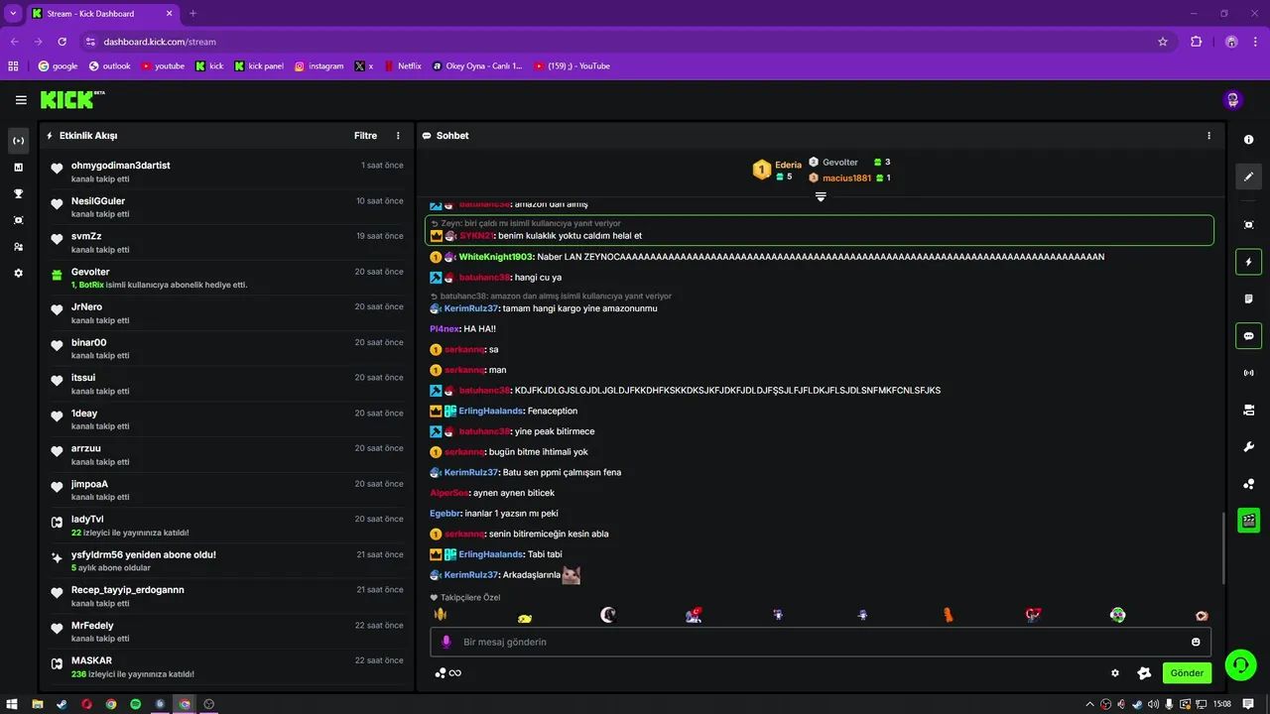Viewport: 1270px width, 714px height.
Task: Collapse the gifter leaderboard using the arrow
Action: pos(821,196)
